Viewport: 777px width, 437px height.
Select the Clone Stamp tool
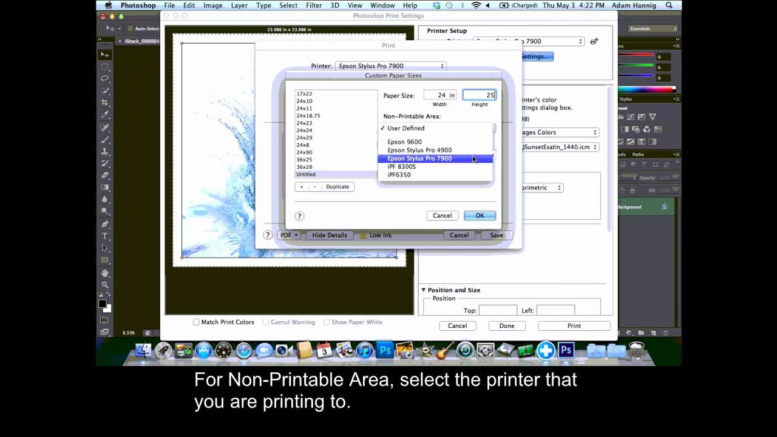105,152
